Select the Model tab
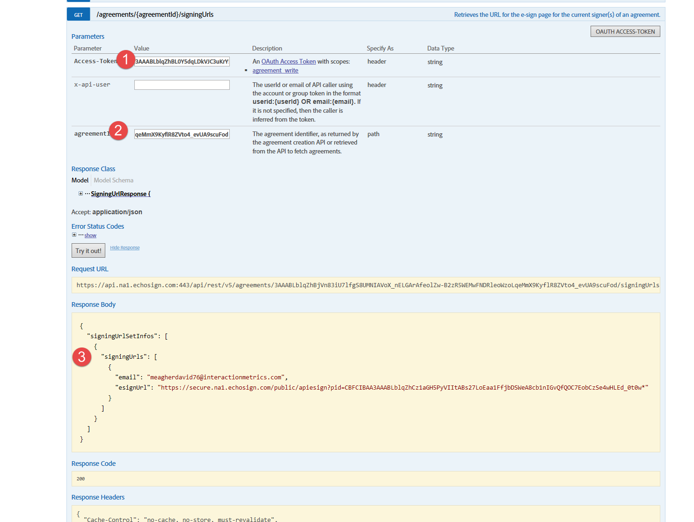694x522 pixels. [x=80, y=180]
